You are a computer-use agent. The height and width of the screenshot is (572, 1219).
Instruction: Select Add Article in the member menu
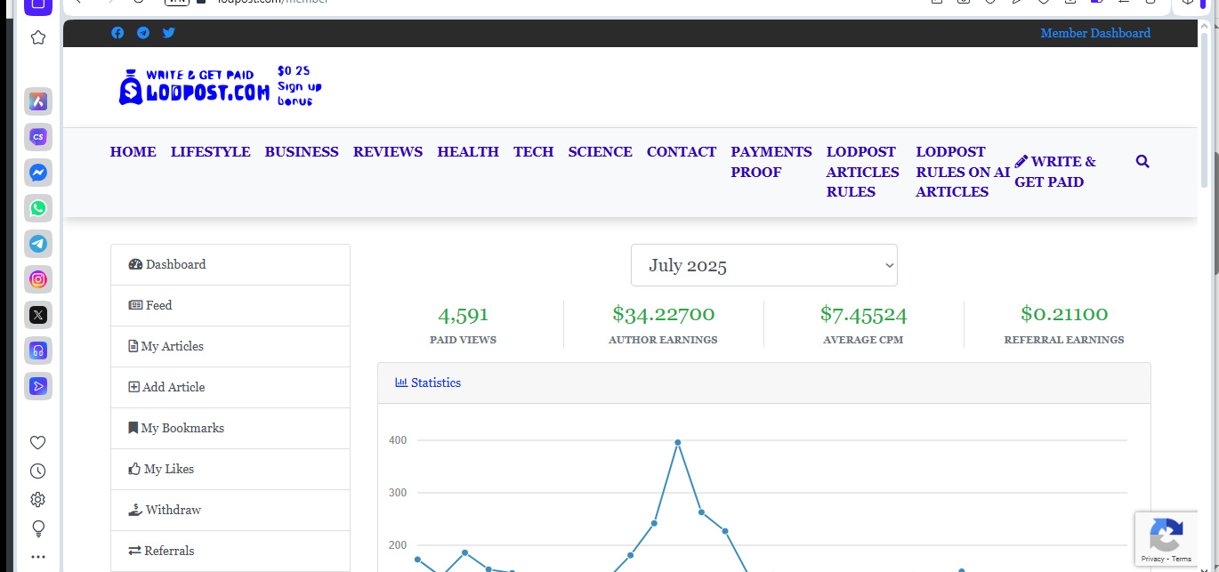click(230, 388)
